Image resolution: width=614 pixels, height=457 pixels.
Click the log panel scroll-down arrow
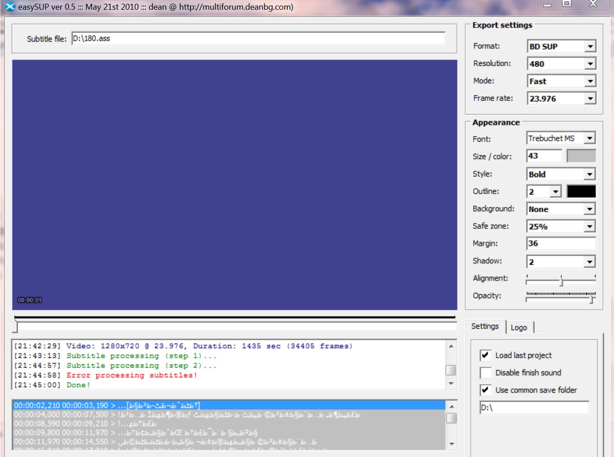point(451,384)
